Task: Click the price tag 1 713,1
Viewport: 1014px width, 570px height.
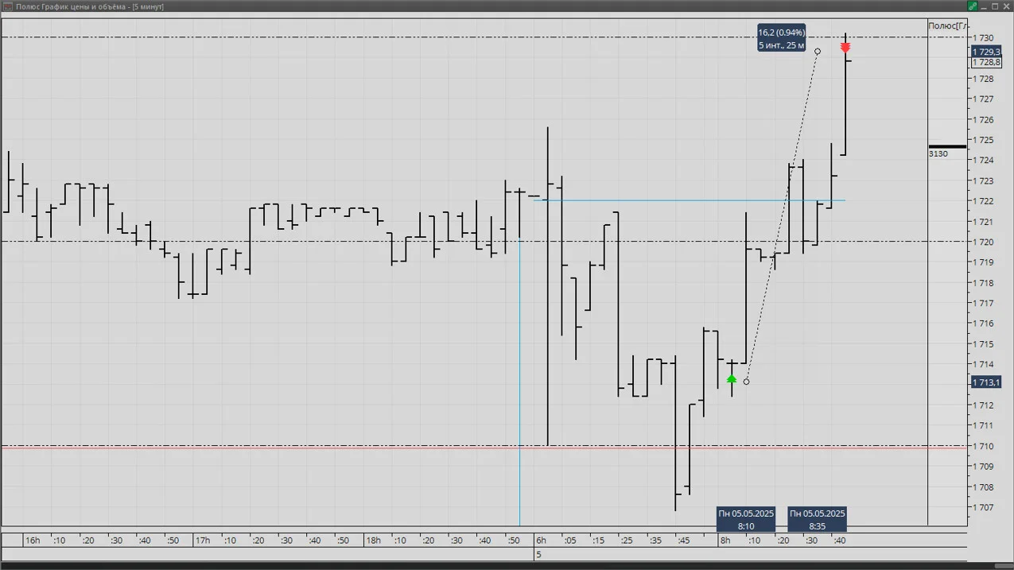Action: [x=986, y=382]
